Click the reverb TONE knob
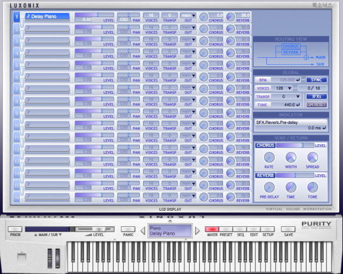 pos(312,187)
